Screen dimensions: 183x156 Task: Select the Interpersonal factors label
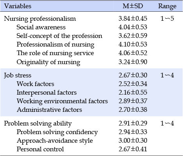point(47,93)
